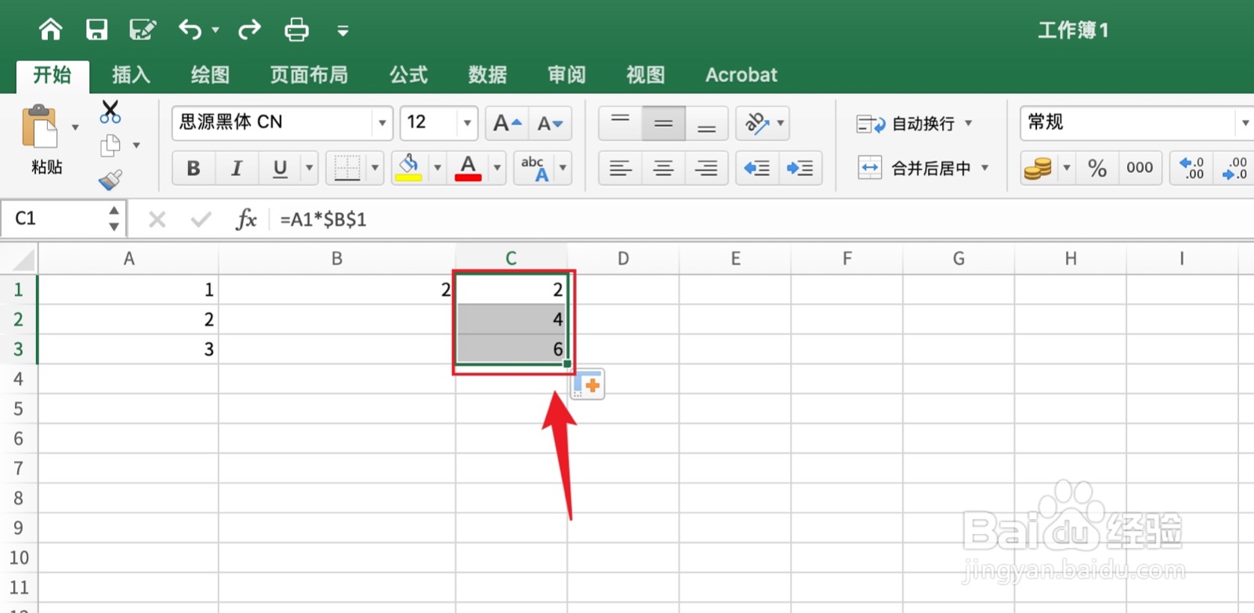Image resolution: width=1254 pixels, height=613 pixels.
Task: Click formula bar text =A1*$B$1
Action: coord(323,219)
